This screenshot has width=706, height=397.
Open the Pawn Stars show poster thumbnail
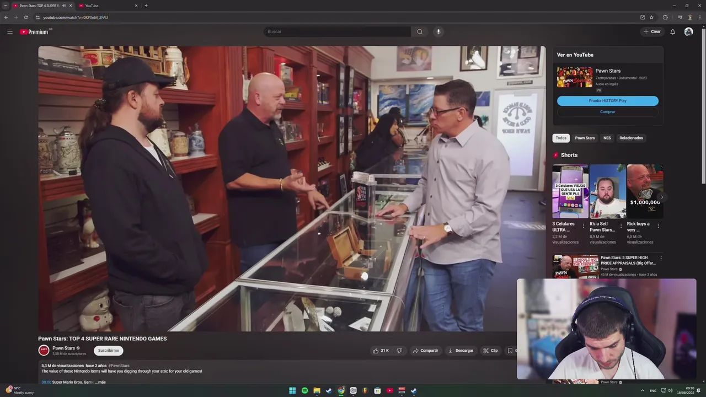tap(575, 77)
